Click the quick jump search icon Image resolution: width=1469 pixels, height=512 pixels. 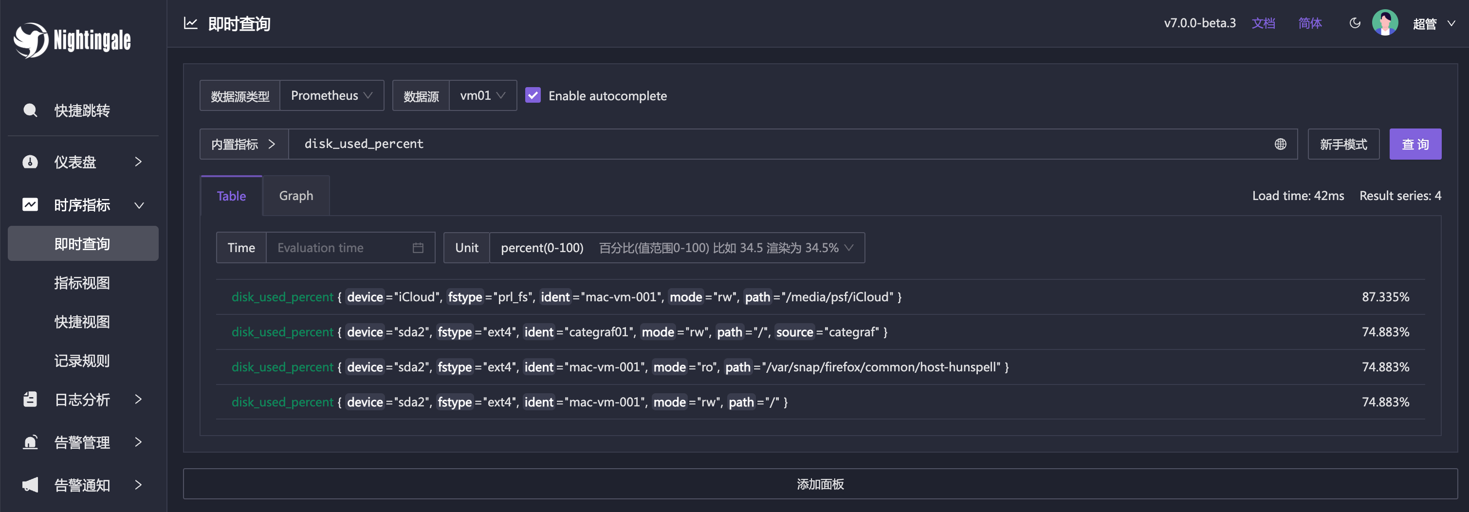pos(30,110)
